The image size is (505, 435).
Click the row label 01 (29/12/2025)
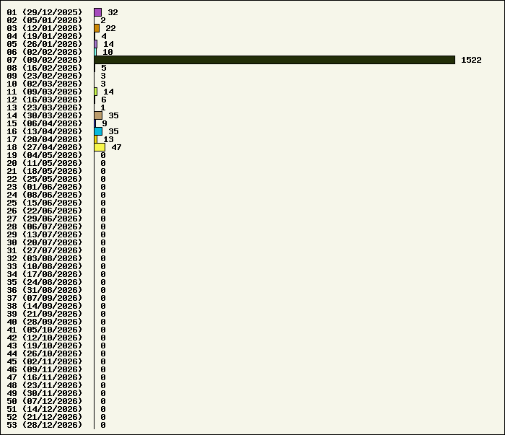(44, 12)
